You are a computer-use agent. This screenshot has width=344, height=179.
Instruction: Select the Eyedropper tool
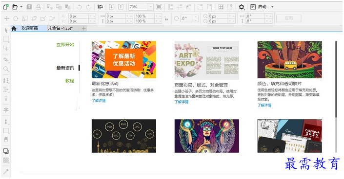point(6,172)
